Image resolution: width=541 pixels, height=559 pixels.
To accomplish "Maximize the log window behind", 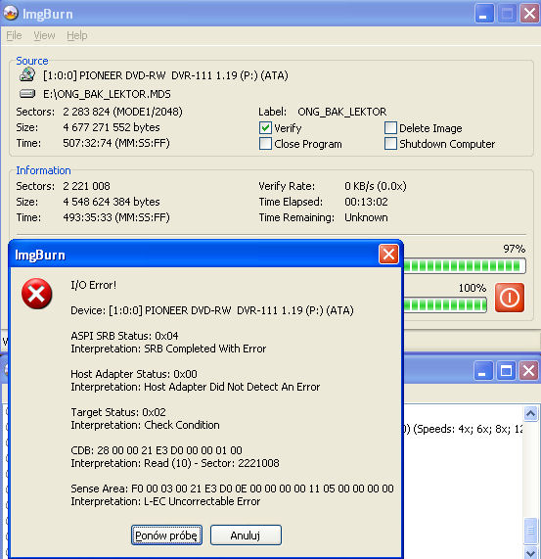I will point(506,371).
